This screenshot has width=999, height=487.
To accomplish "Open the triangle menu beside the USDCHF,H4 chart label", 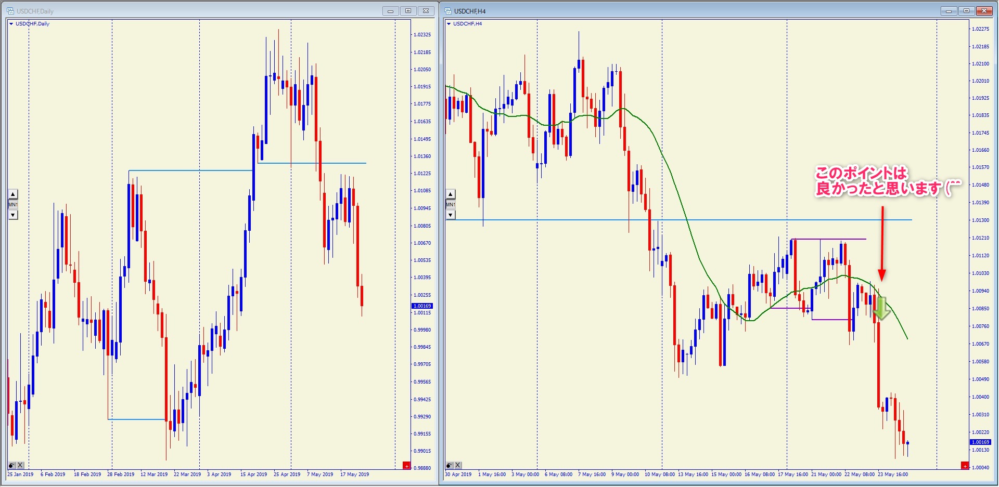I will tap(449, 24).
